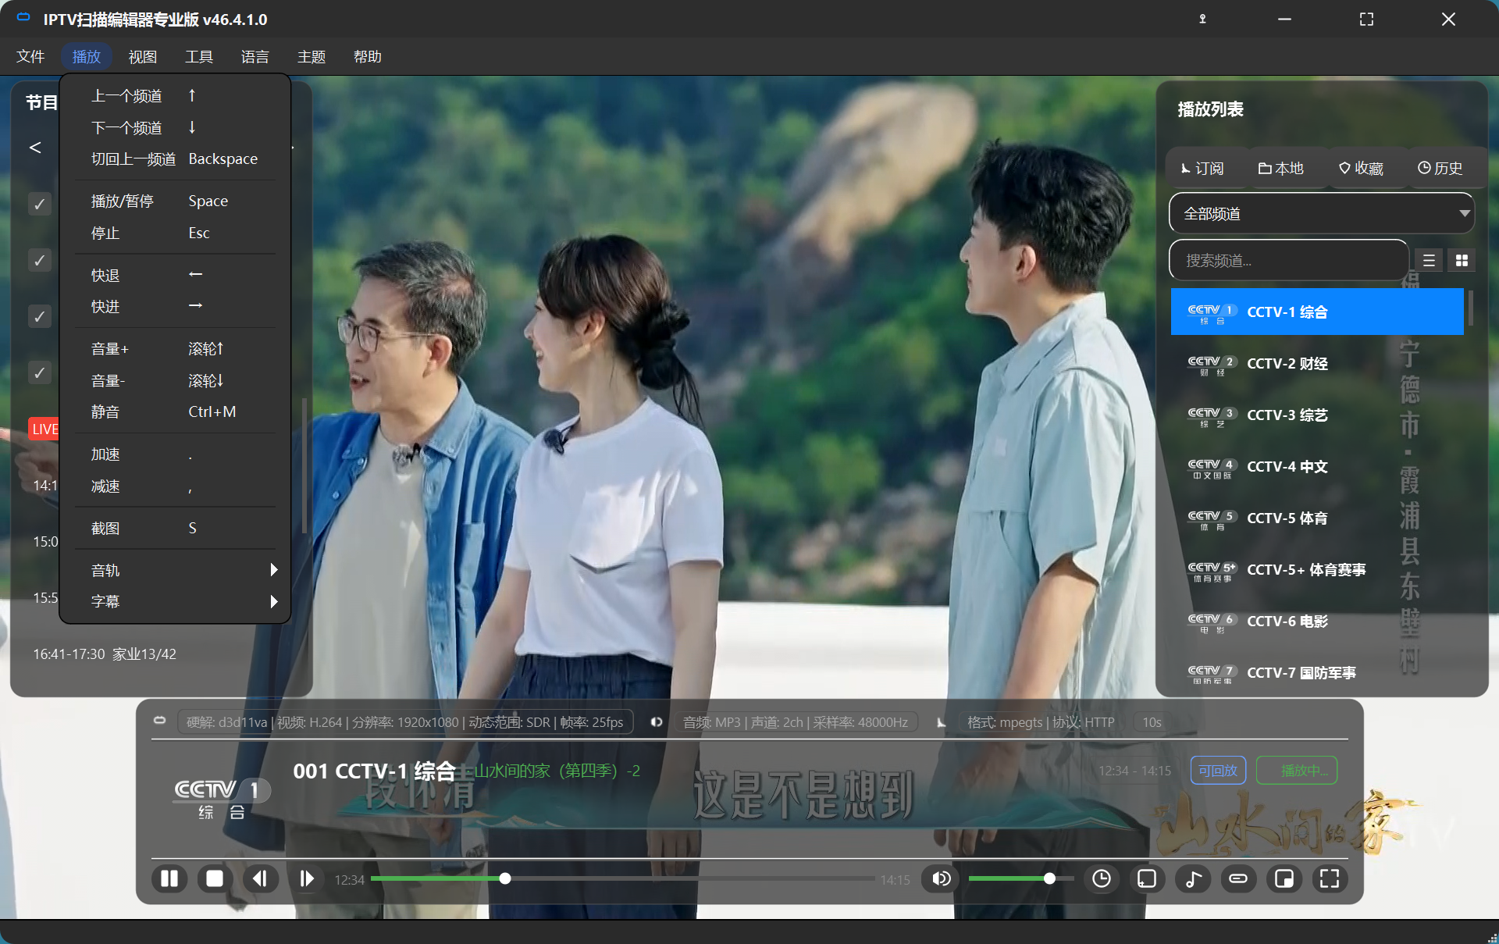The width and height of the screenshot is (1499, 944).
Task: Enable picture-in-picture mode icon
Action: [1284, 879]
